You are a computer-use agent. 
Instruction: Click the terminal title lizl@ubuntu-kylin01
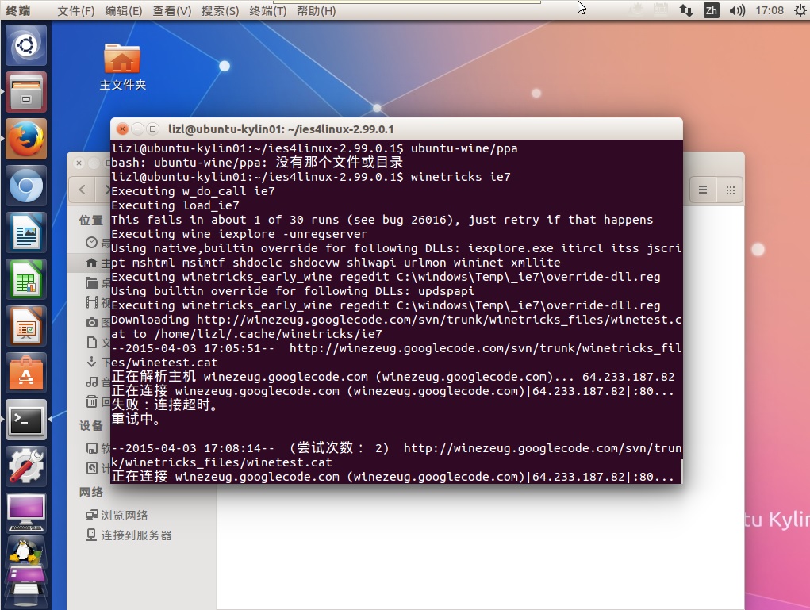(x=281, y=129)
